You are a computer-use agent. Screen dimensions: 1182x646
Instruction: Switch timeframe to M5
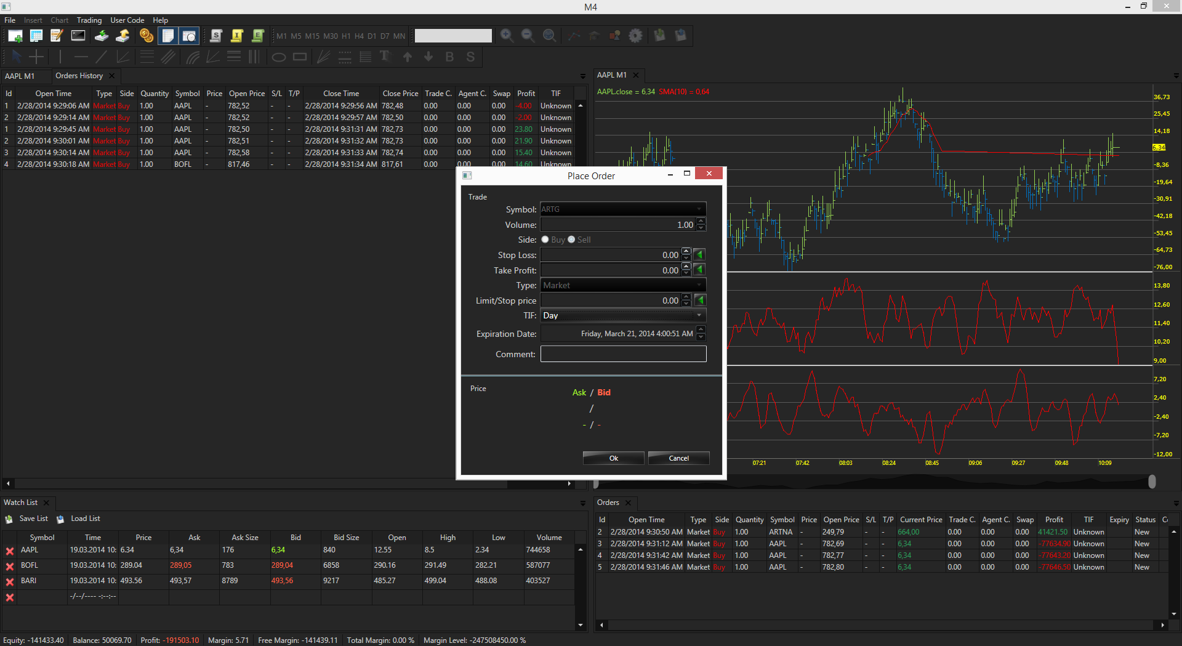[x=296, y=36]
